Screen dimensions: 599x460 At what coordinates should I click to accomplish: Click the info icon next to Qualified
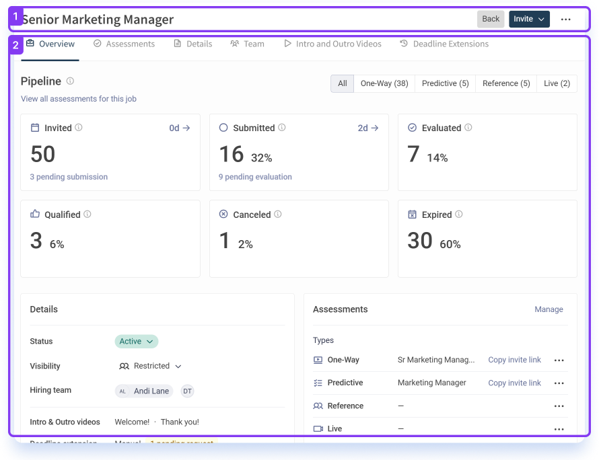[x=87, y=214]
